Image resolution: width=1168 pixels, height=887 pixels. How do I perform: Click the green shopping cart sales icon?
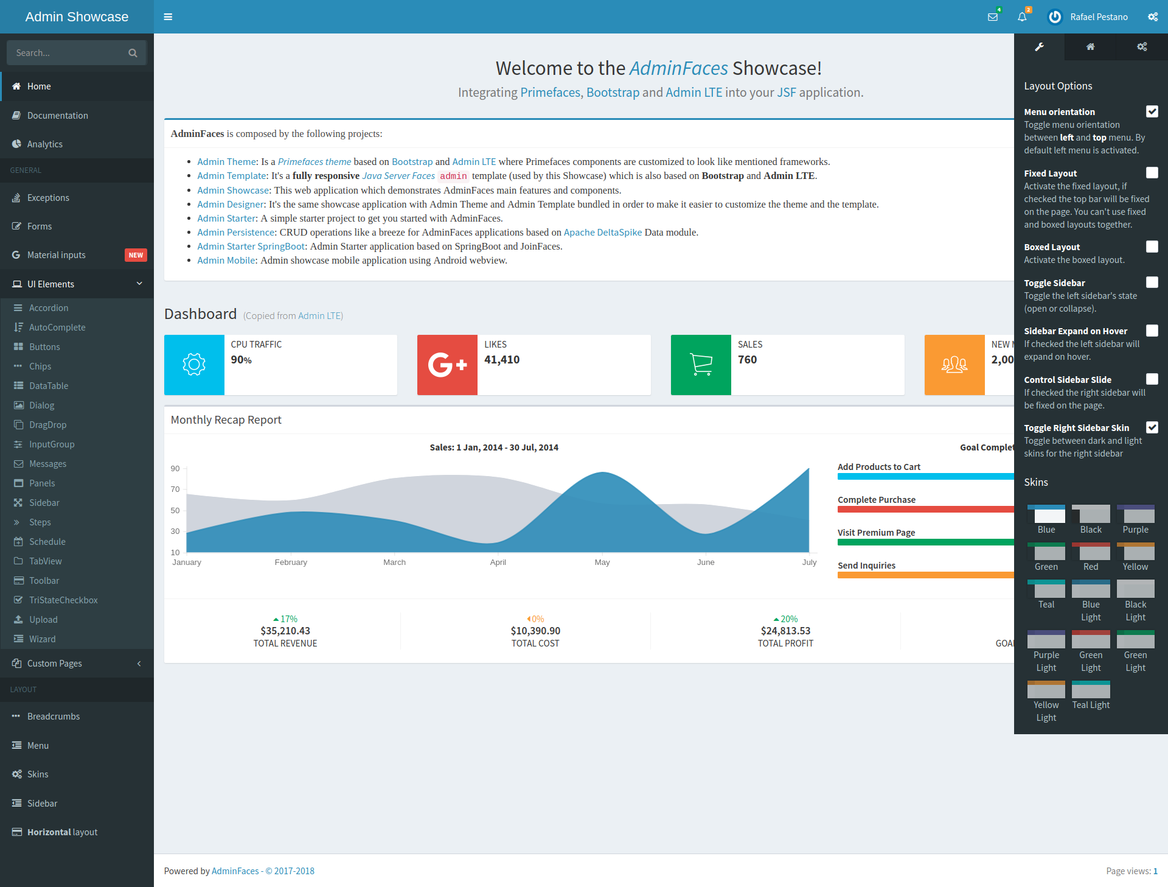(x=701, y=365)
